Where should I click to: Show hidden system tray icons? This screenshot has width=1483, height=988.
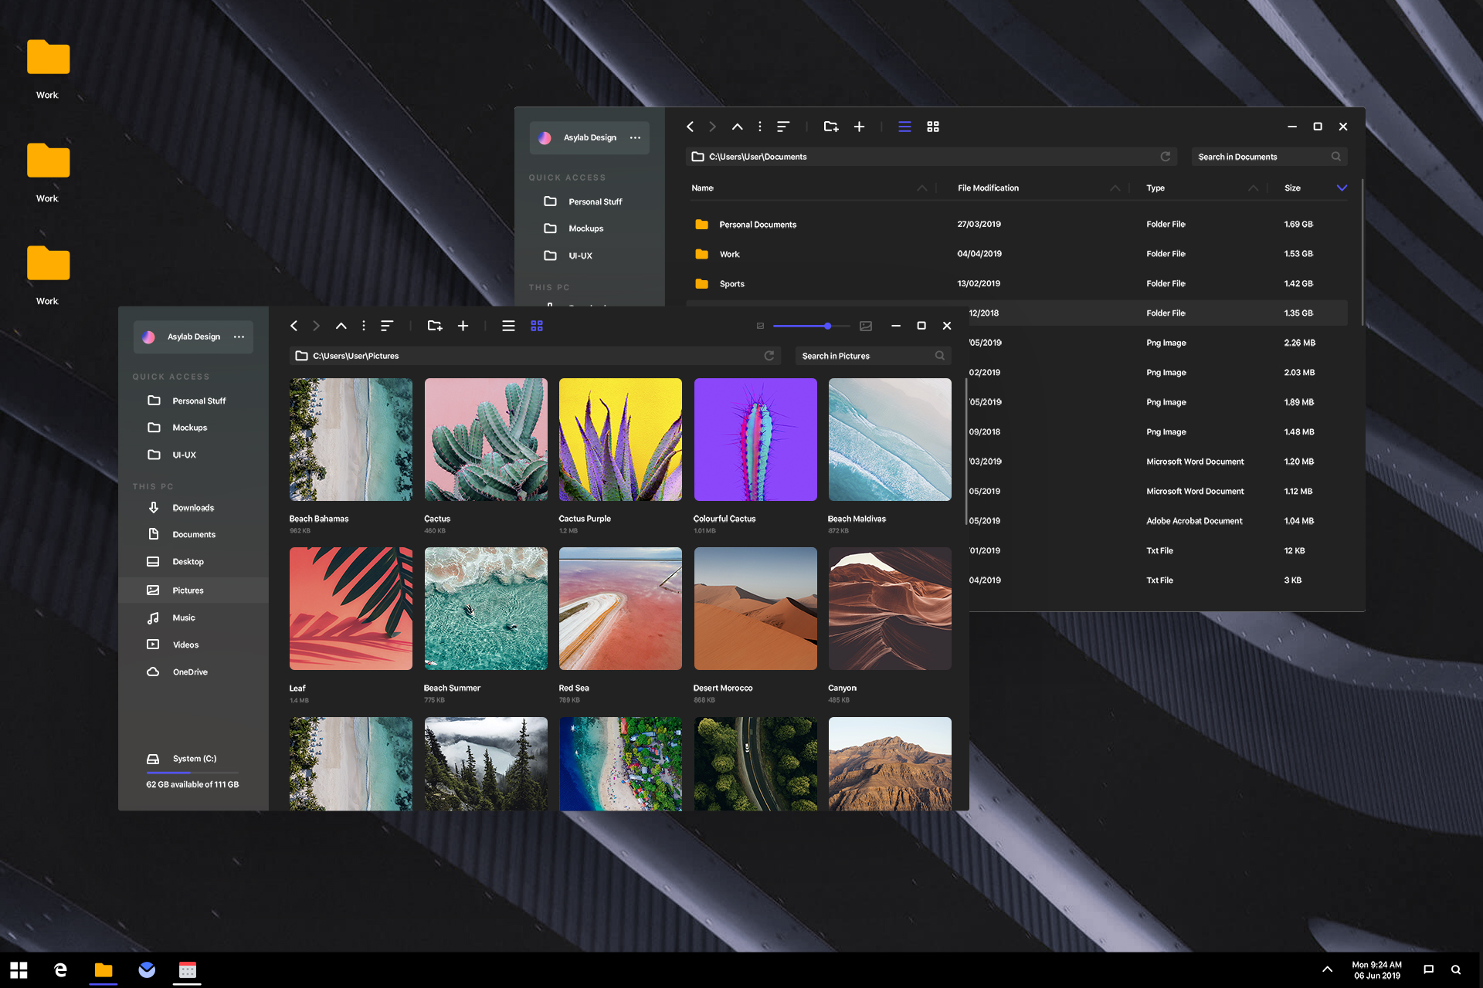click(x=1327, y=969)
